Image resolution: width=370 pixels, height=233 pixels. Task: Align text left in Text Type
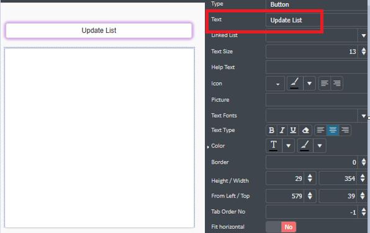tap(320, 130)
